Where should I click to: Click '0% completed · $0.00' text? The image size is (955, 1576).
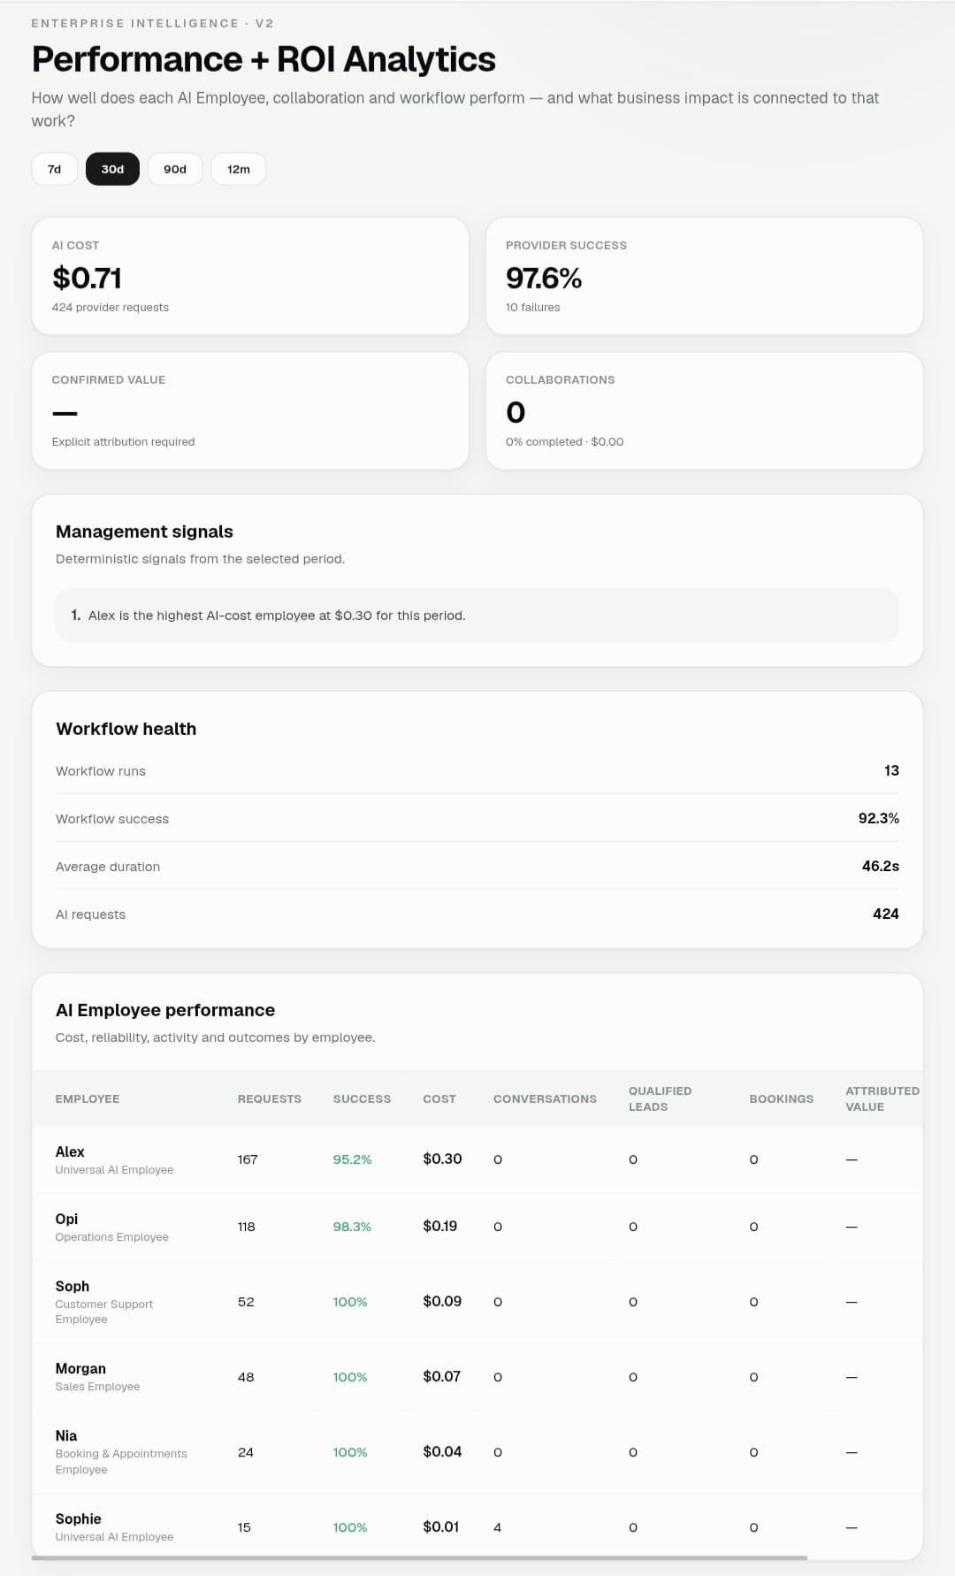pos(564,441)
